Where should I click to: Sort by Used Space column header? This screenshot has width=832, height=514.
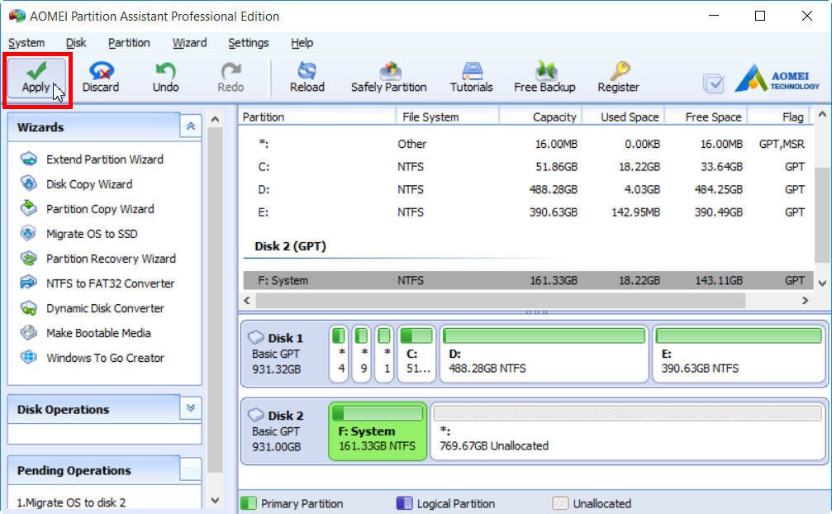(624, 117)
